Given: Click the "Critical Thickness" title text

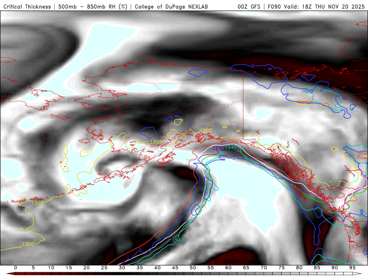Looking at the screenshot, I should 27,7.
